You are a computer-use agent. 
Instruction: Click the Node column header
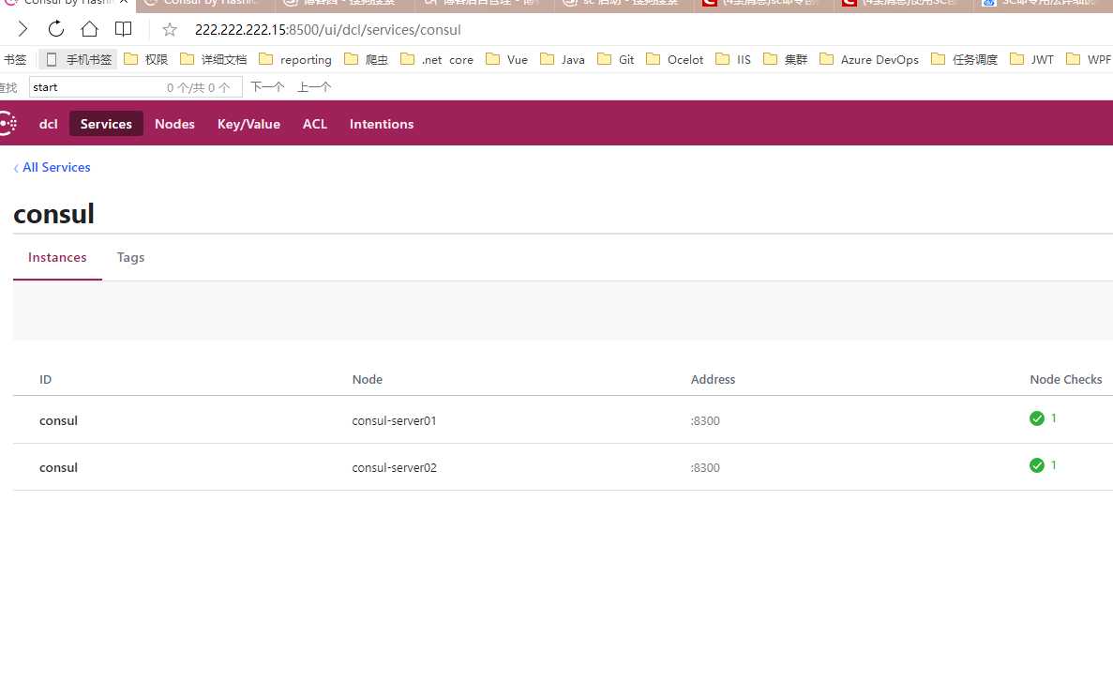[x=367, y=379]
